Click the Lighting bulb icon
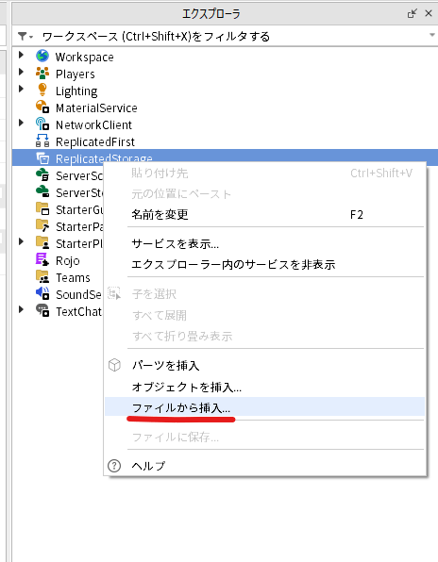 (x=42, y=90)
